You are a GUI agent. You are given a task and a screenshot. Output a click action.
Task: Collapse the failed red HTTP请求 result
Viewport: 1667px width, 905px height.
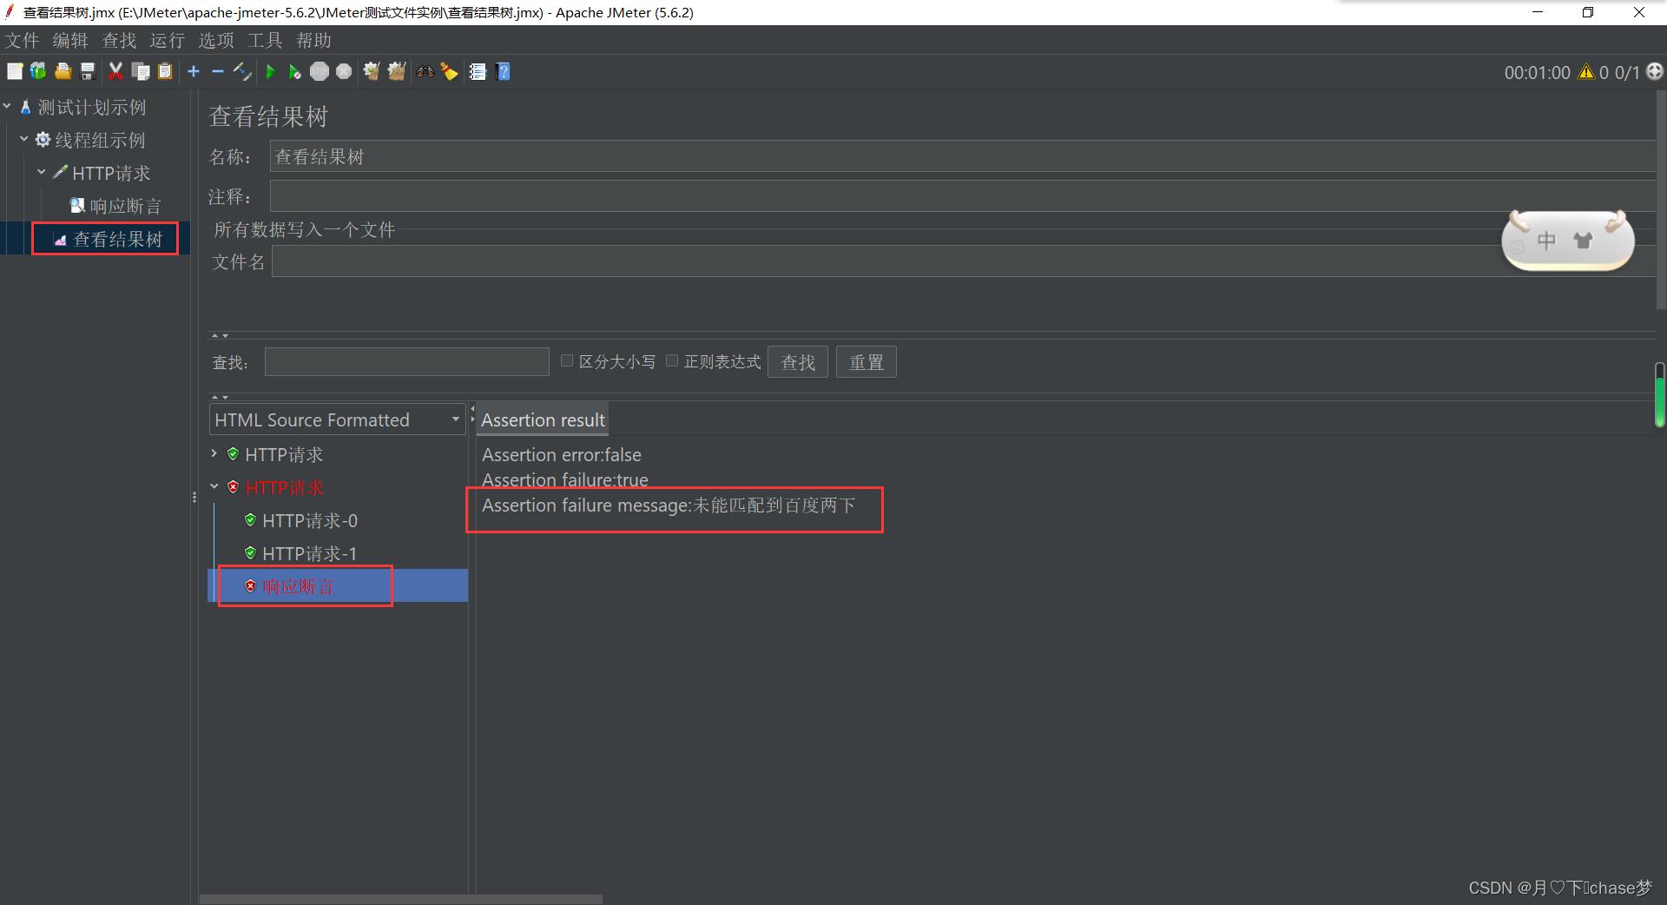[214, 486]
